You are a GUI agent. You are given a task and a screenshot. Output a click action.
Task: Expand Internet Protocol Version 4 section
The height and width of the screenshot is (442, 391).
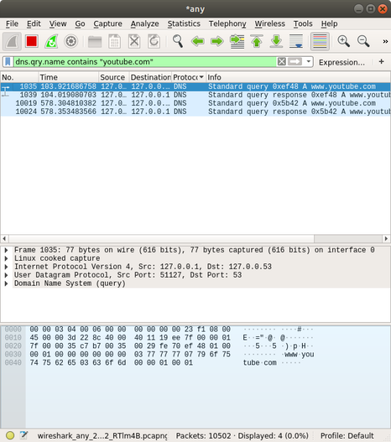[6, 267]
